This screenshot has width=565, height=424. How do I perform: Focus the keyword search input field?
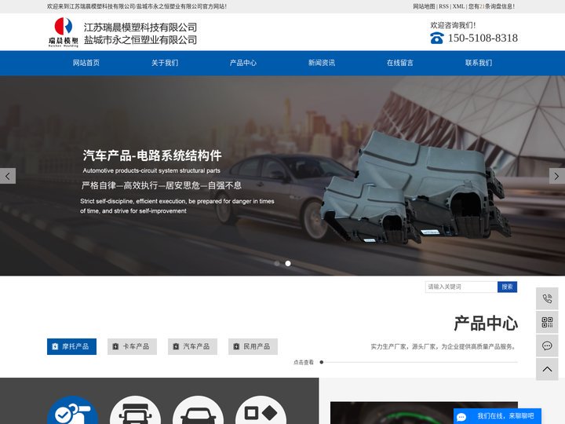[461, 287]
